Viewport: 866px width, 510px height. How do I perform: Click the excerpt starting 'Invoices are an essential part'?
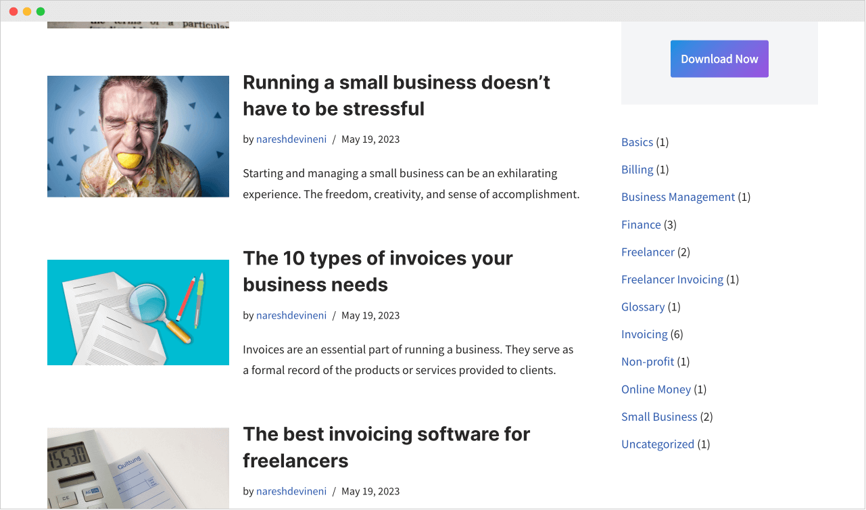click(x=408, y=360)
